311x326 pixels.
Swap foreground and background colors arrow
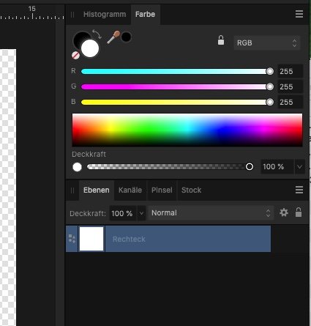[x=97, y=34]
